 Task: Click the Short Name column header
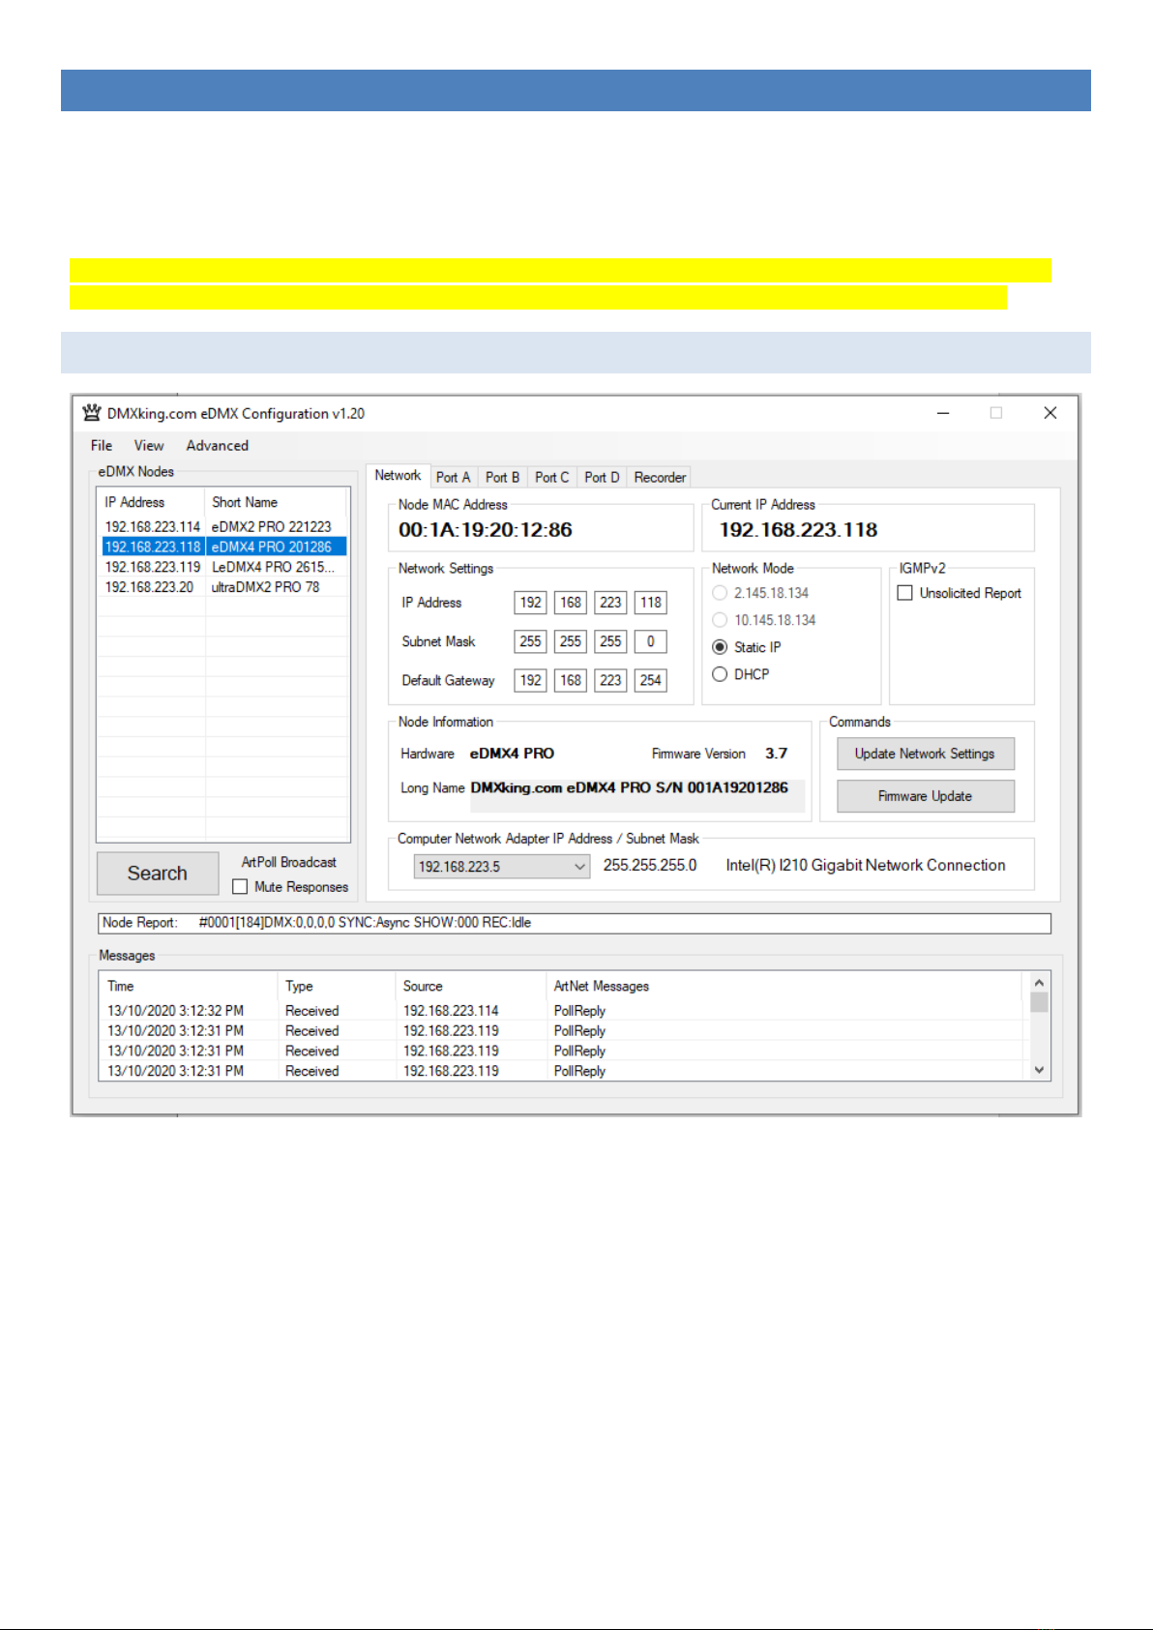276,502
